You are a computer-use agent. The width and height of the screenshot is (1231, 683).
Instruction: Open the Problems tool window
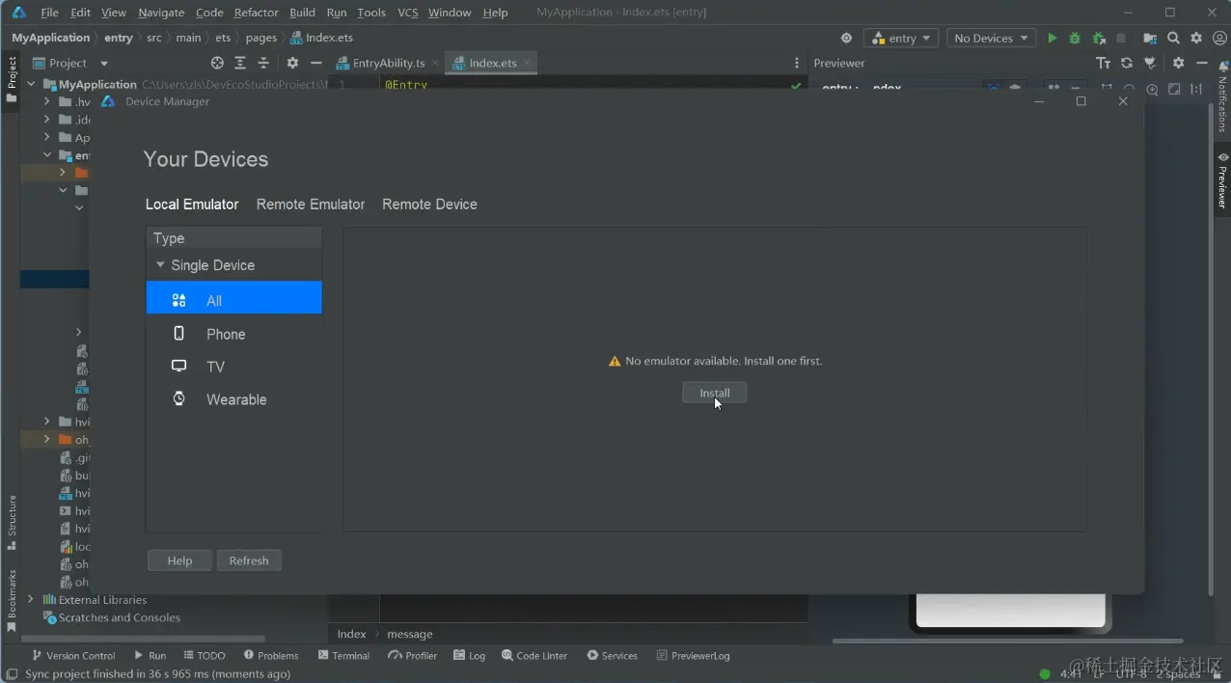click(271, 655)
